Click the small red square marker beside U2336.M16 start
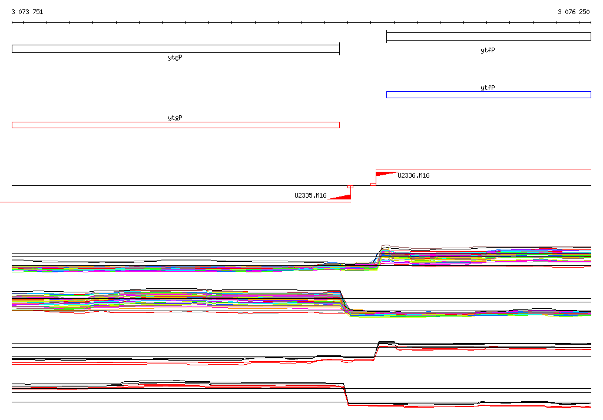 (373, 185)
